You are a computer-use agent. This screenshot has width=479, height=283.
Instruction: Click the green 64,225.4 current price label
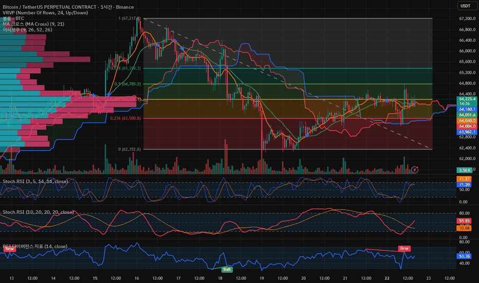click(x=467, y=99)
